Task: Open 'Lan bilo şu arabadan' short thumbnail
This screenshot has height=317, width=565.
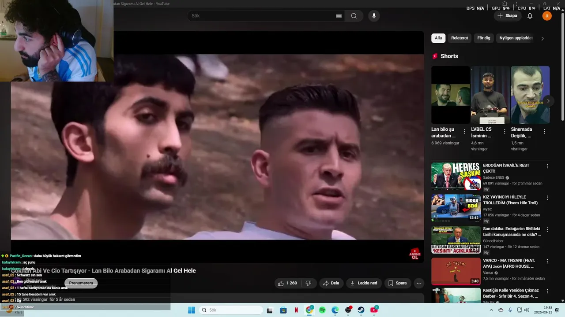Action: pos(451,95)
